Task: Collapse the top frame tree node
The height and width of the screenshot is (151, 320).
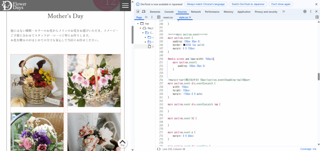Action: pos(137,23)
